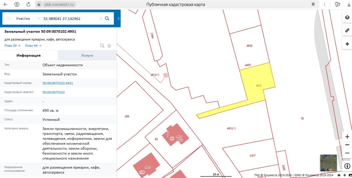Open cadastral quarter 50:09:0070102 link
Screen dimensions: 352x178
pyautogui.click(x=54, y=92)
